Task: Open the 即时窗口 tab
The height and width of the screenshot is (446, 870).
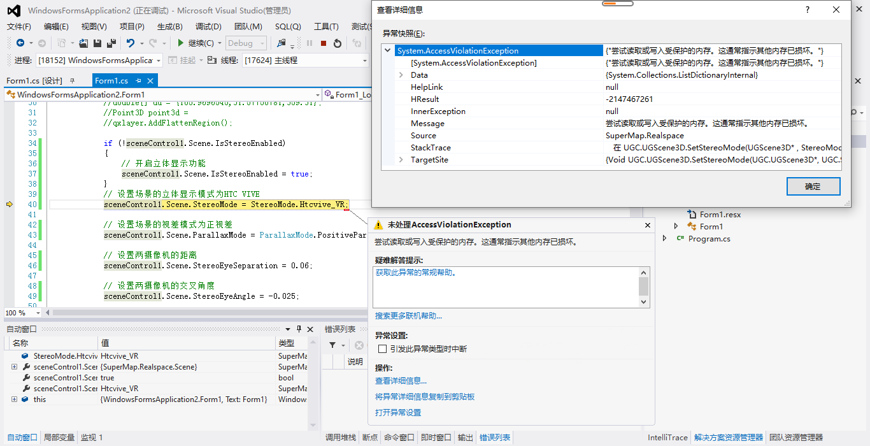Action: tap(436, 438)
